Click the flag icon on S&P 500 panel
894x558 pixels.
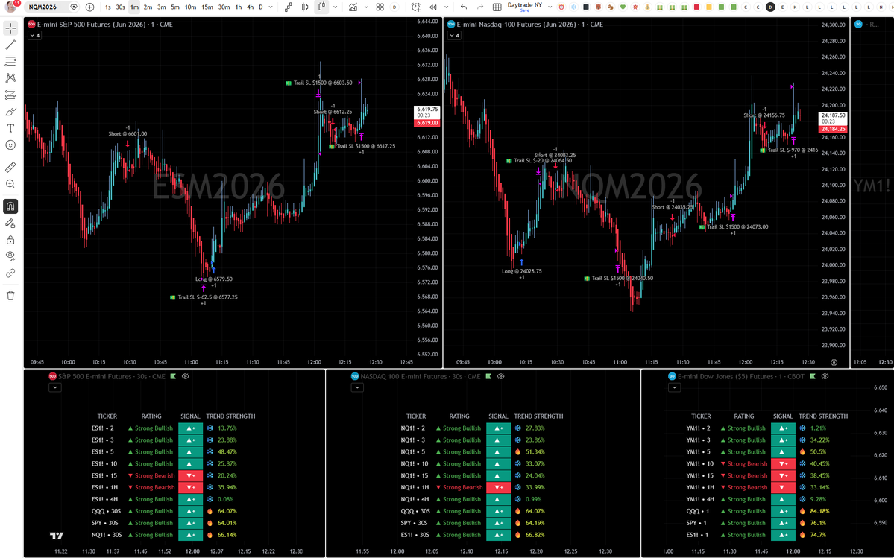pos(173,376)
